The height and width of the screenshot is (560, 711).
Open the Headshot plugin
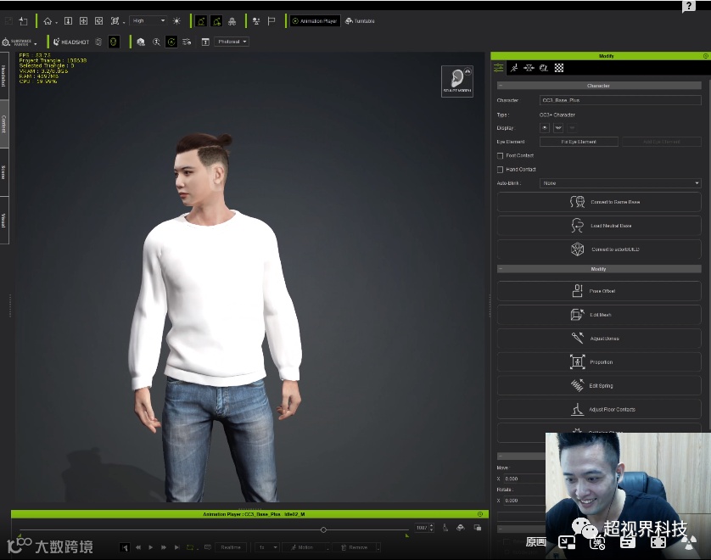click(x=71, y=42)
